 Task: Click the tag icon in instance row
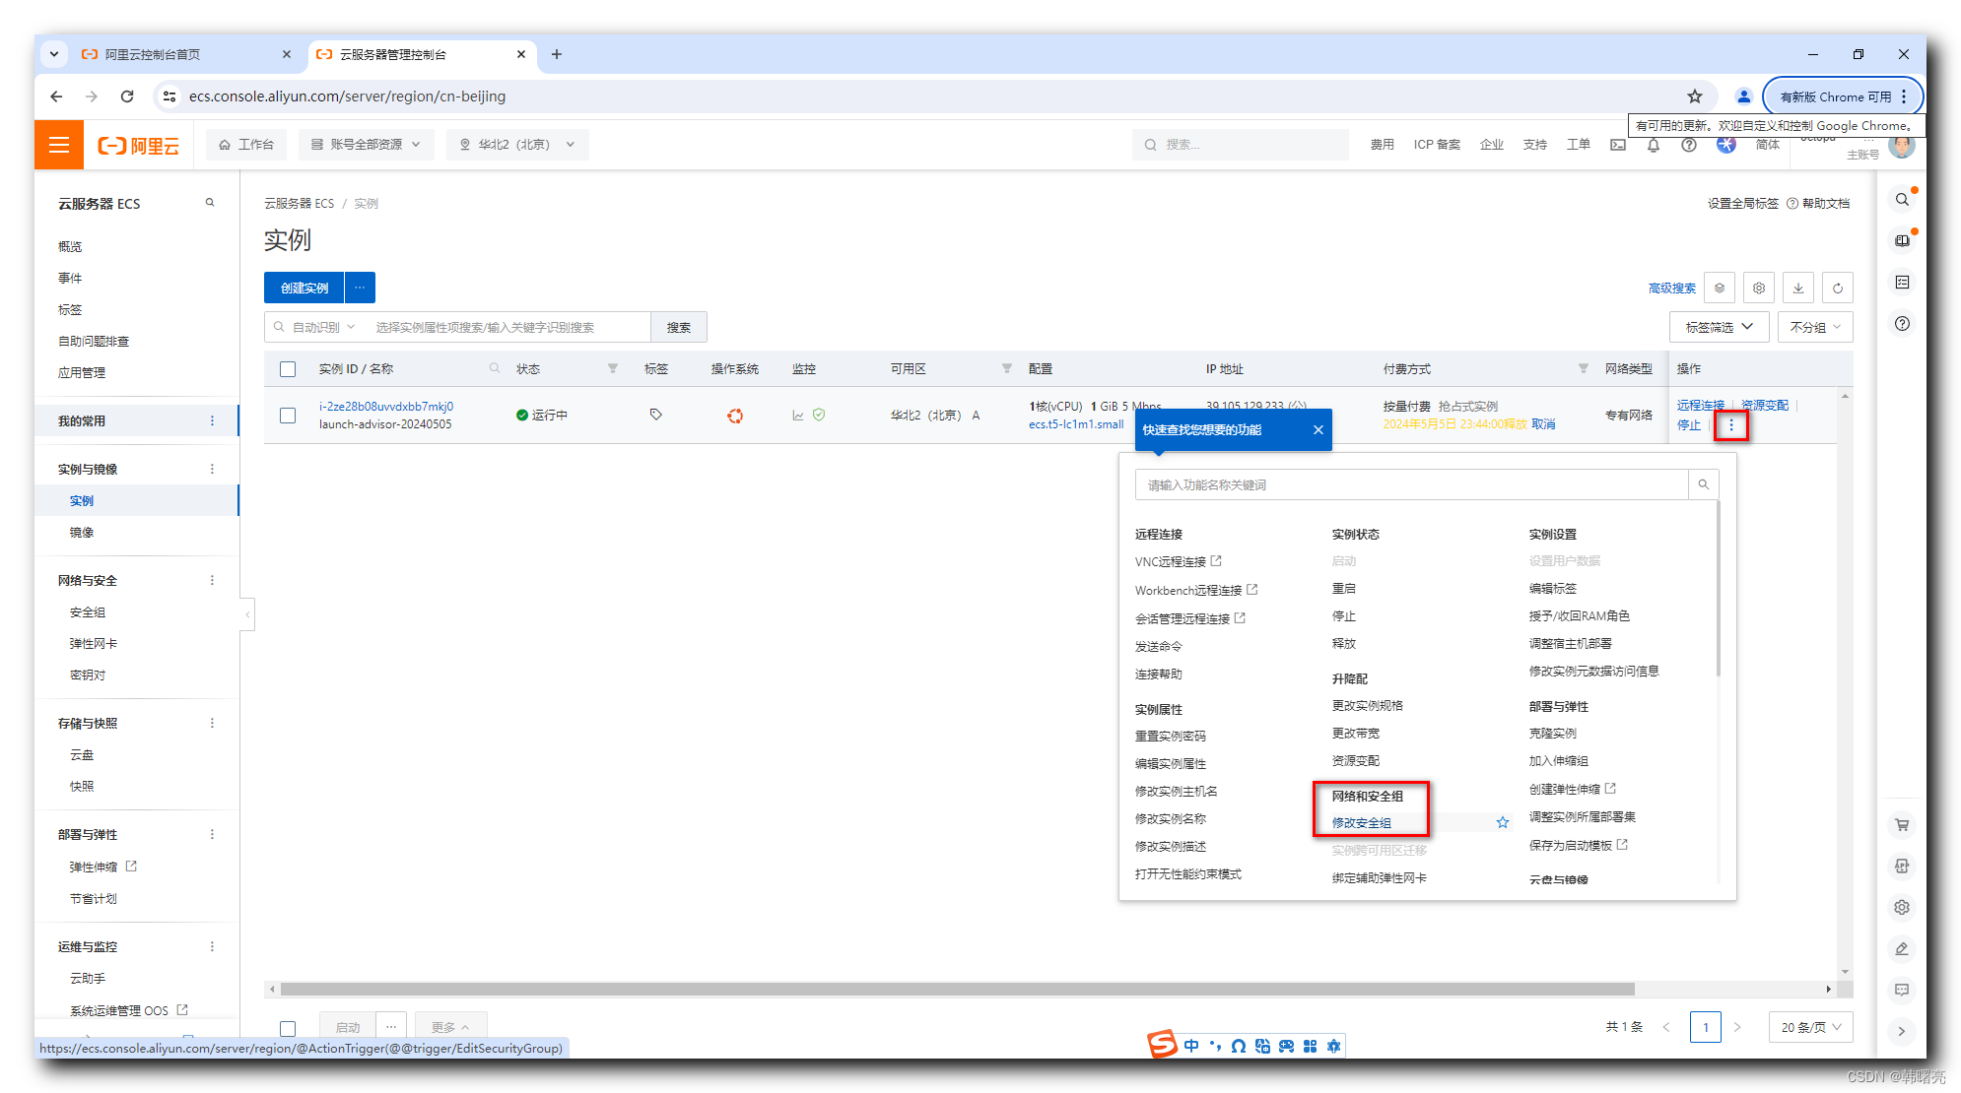(655, 415)
